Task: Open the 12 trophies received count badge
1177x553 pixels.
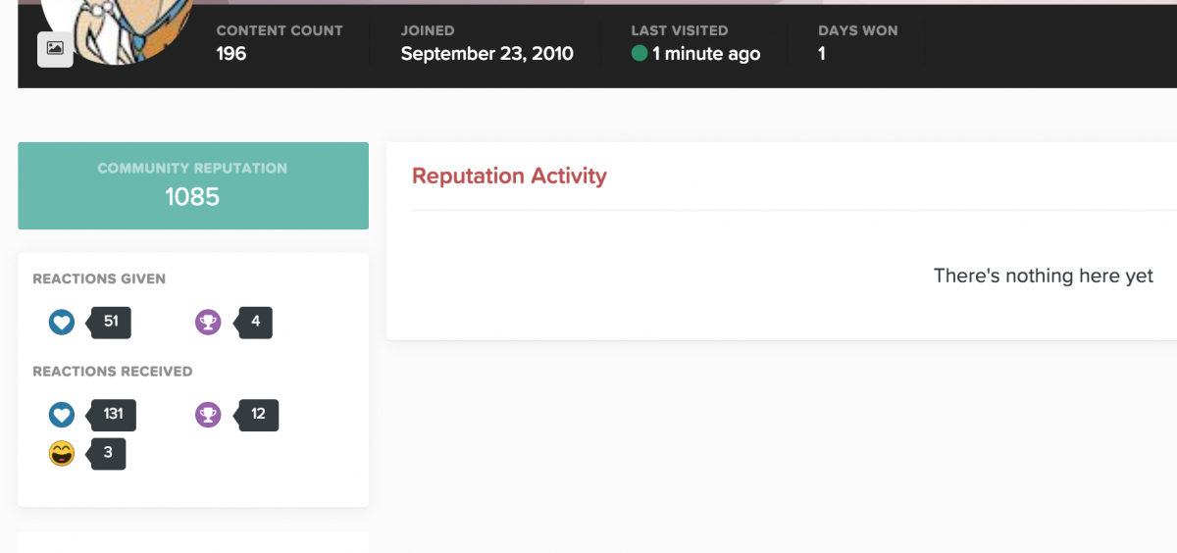Action: point(256,415)
